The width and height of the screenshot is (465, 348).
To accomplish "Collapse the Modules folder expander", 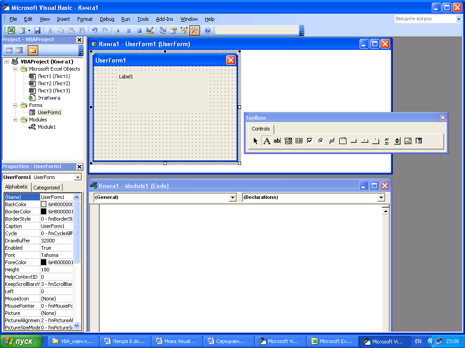I will 15,120.
